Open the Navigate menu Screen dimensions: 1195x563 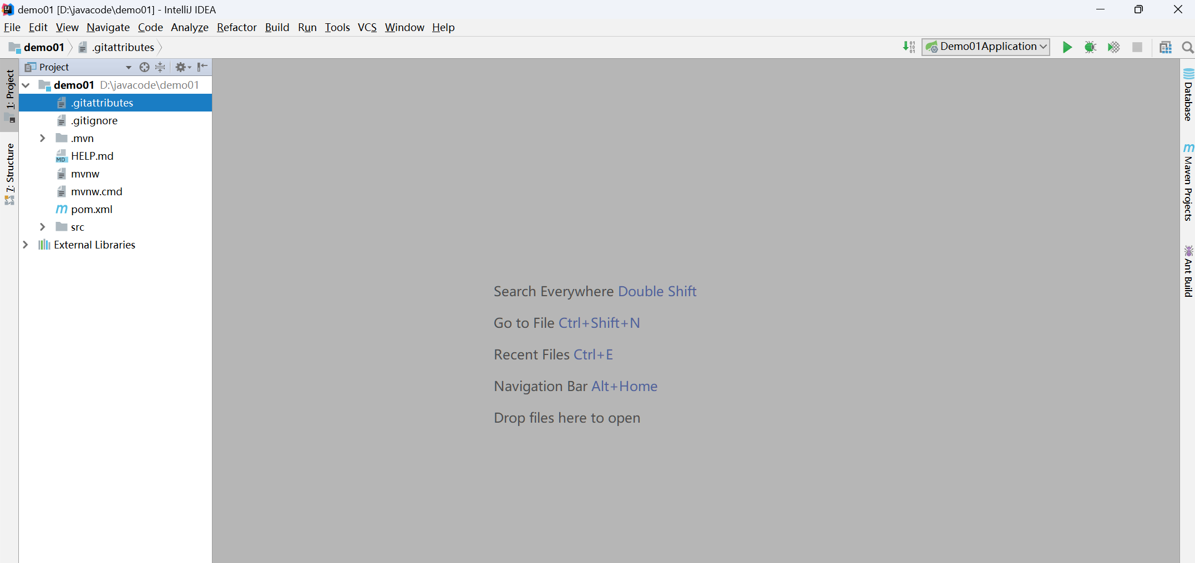[108, 27]
